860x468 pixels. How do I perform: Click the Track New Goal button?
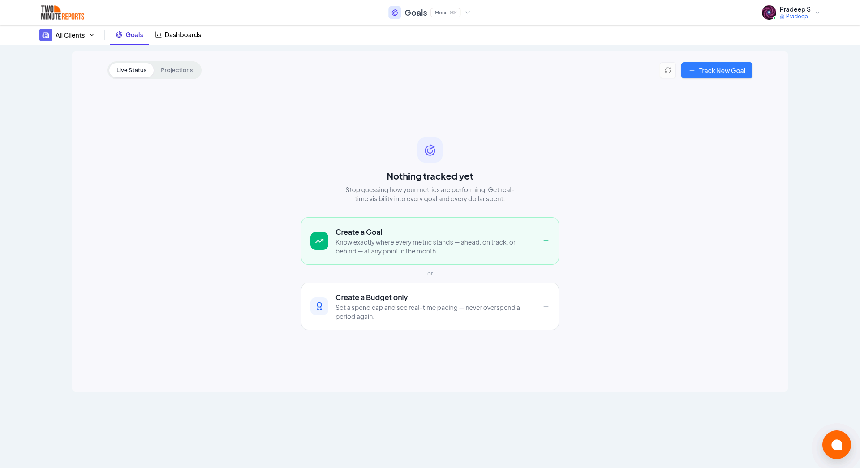(x=717, y=70)
